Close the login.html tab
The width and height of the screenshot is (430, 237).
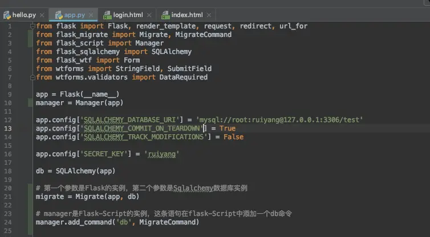tap(149, 15)
